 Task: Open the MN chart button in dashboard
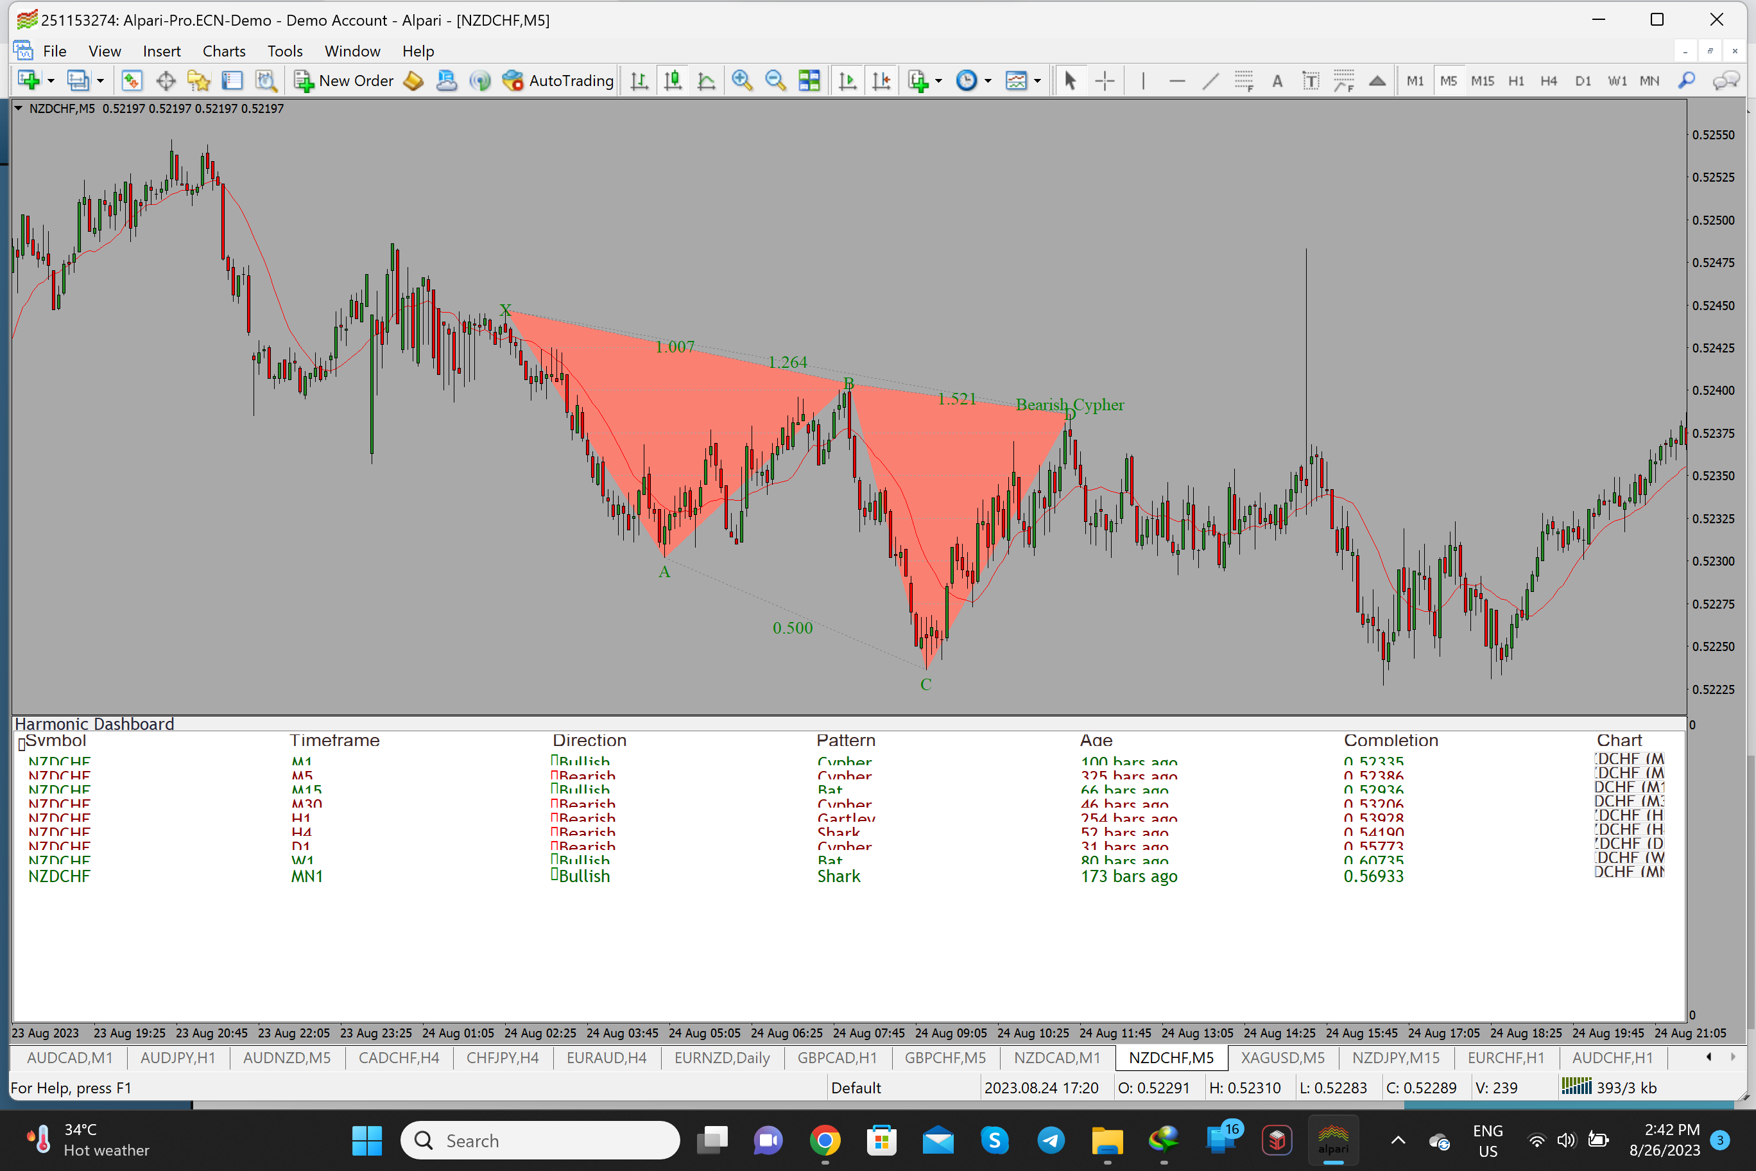(1629, 872)
